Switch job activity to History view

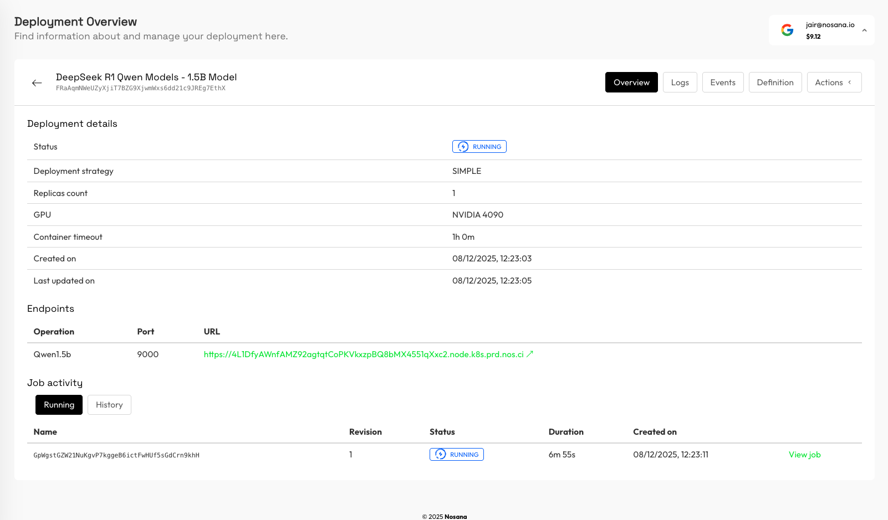click(109, 405)
